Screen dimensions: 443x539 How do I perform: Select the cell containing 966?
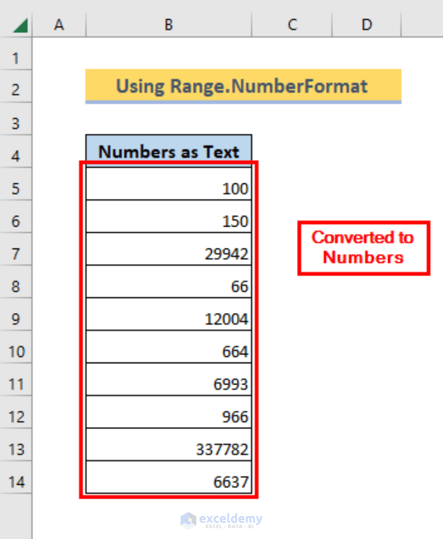(x=169, y=412)
